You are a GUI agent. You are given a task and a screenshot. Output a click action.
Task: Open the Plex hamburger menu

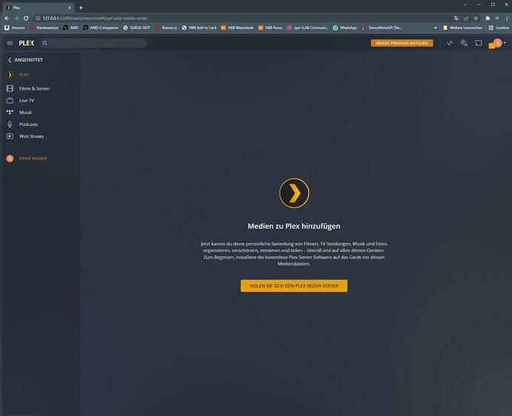10,43
